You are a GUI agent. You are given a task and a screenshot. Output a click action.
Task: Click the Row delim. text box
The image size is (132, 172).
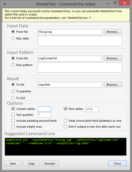tap(92, 109)
